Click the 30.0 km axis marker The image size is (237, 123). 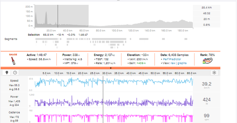coord(107,73)
